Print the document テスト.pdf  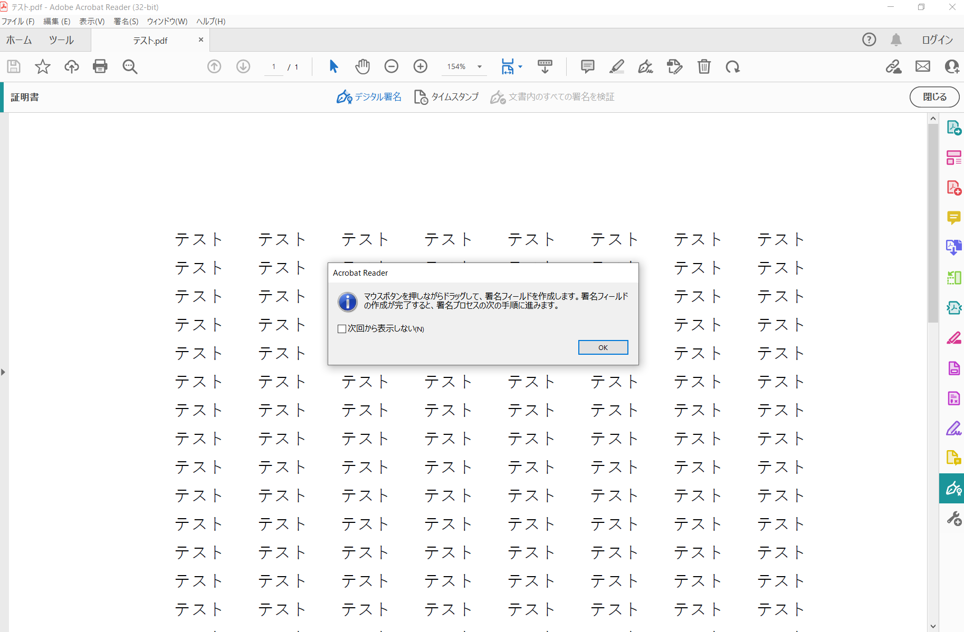(100, 66)
